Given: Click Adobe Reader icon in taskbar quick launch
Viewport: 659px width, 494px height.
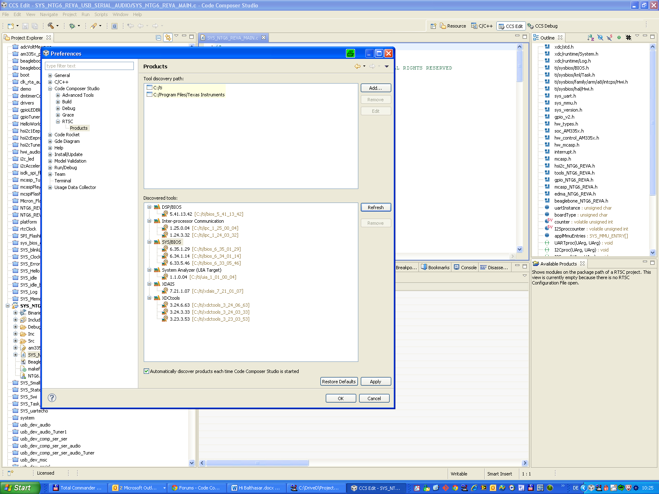Looking at the screenshot, I should [x=417, y=488].
